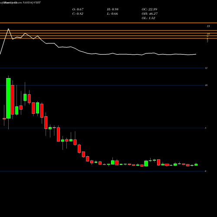The image size is (217, 217).
Task: Click the 'NASDAQ VXRT' chart title
Action: pos(32,3)
